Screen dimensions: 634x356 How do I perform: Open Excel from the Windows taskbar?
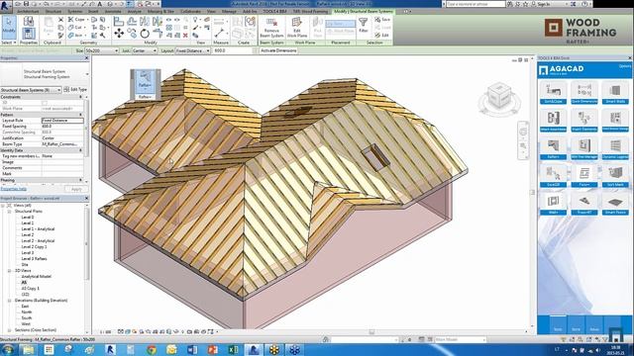point(234,349)
